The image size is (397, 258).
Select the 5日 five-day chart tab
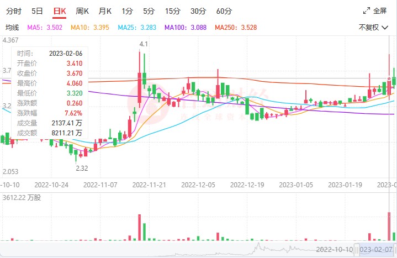click(x=37, y=11)
